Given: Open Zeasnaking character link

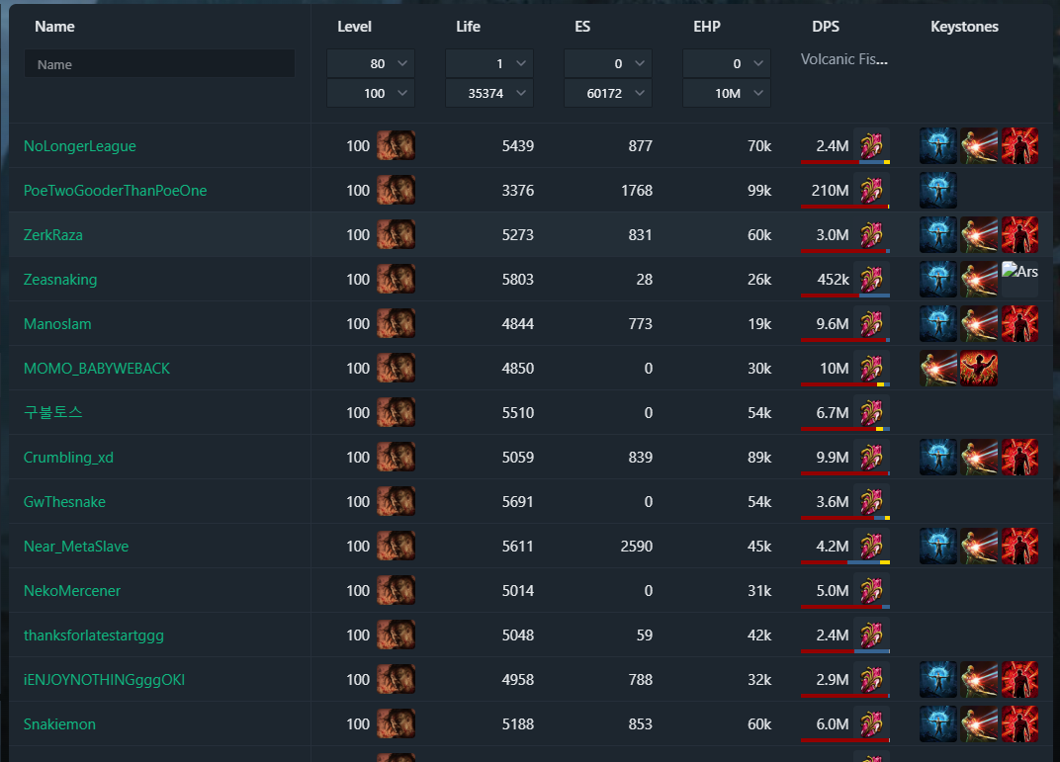Looking at the screenshot, I should point(60,279).
